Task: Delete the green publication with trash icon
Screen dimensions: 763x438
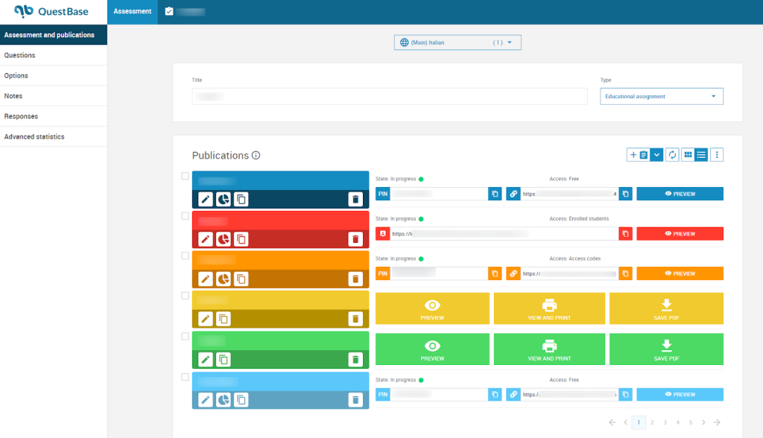Action: point(355,359)
